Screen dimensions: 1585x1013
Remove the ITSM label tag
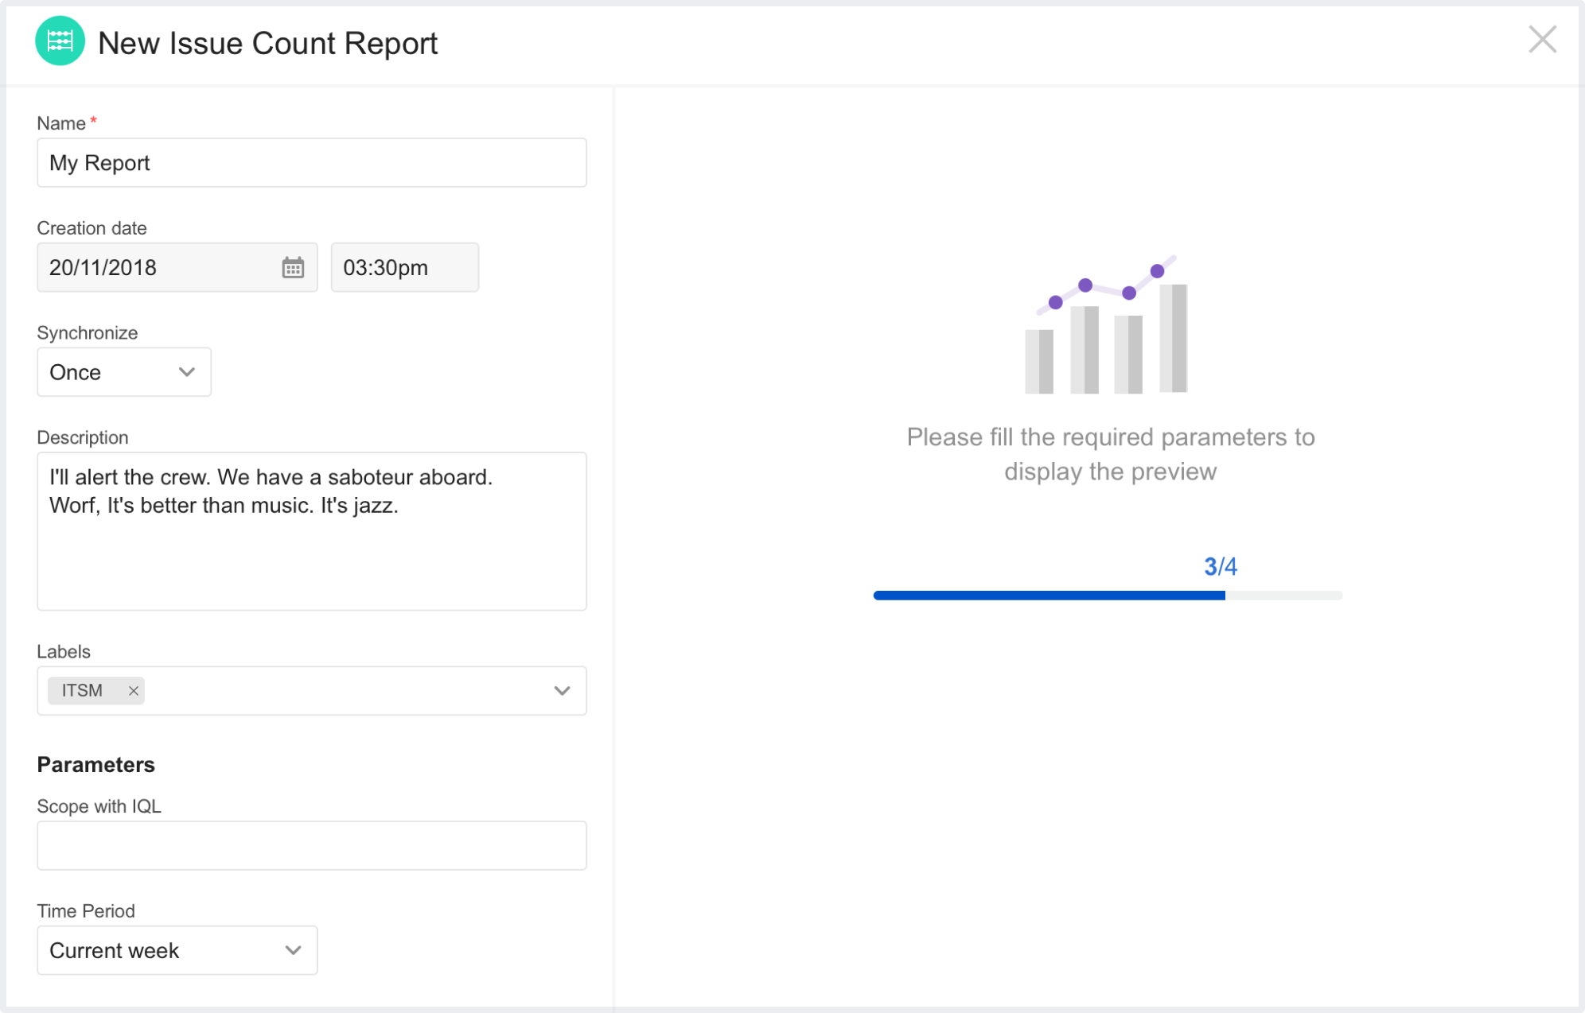click(x=134, y=691)
